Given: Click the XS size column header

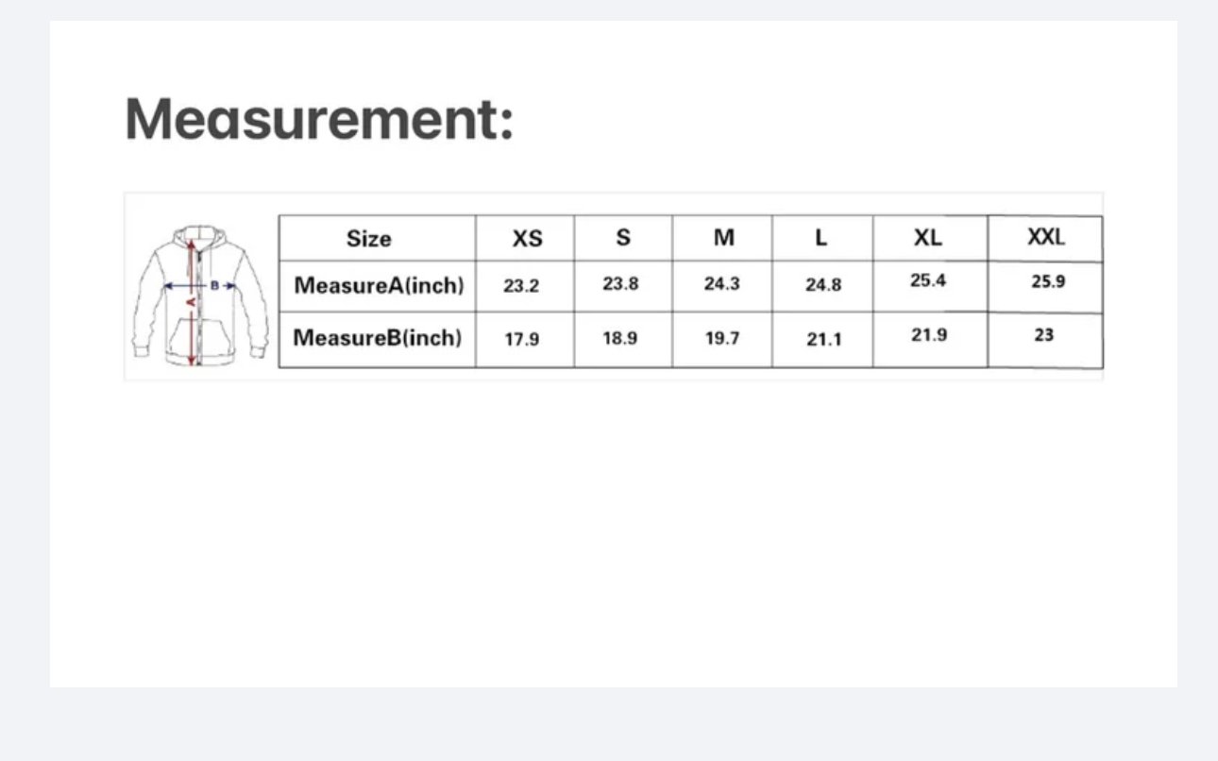Looking at the screenshot, I should [x=527, y=239].
